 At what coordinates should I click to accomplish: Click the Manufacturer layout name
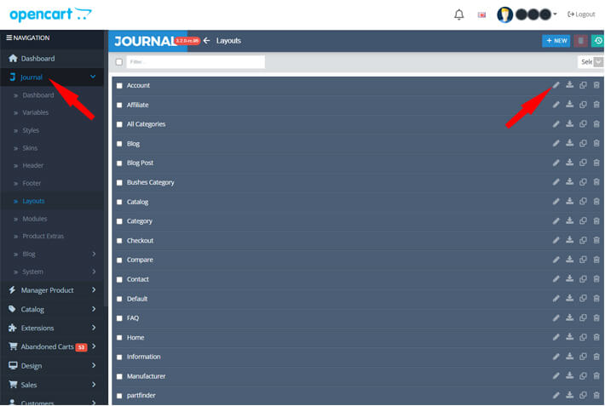[146, 376]
